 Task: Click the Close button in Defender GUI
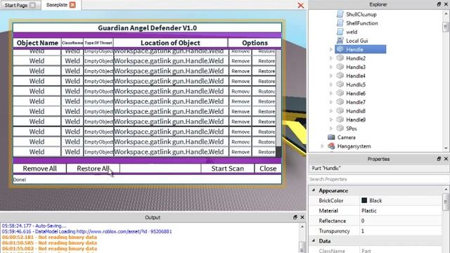coord(268,169)
